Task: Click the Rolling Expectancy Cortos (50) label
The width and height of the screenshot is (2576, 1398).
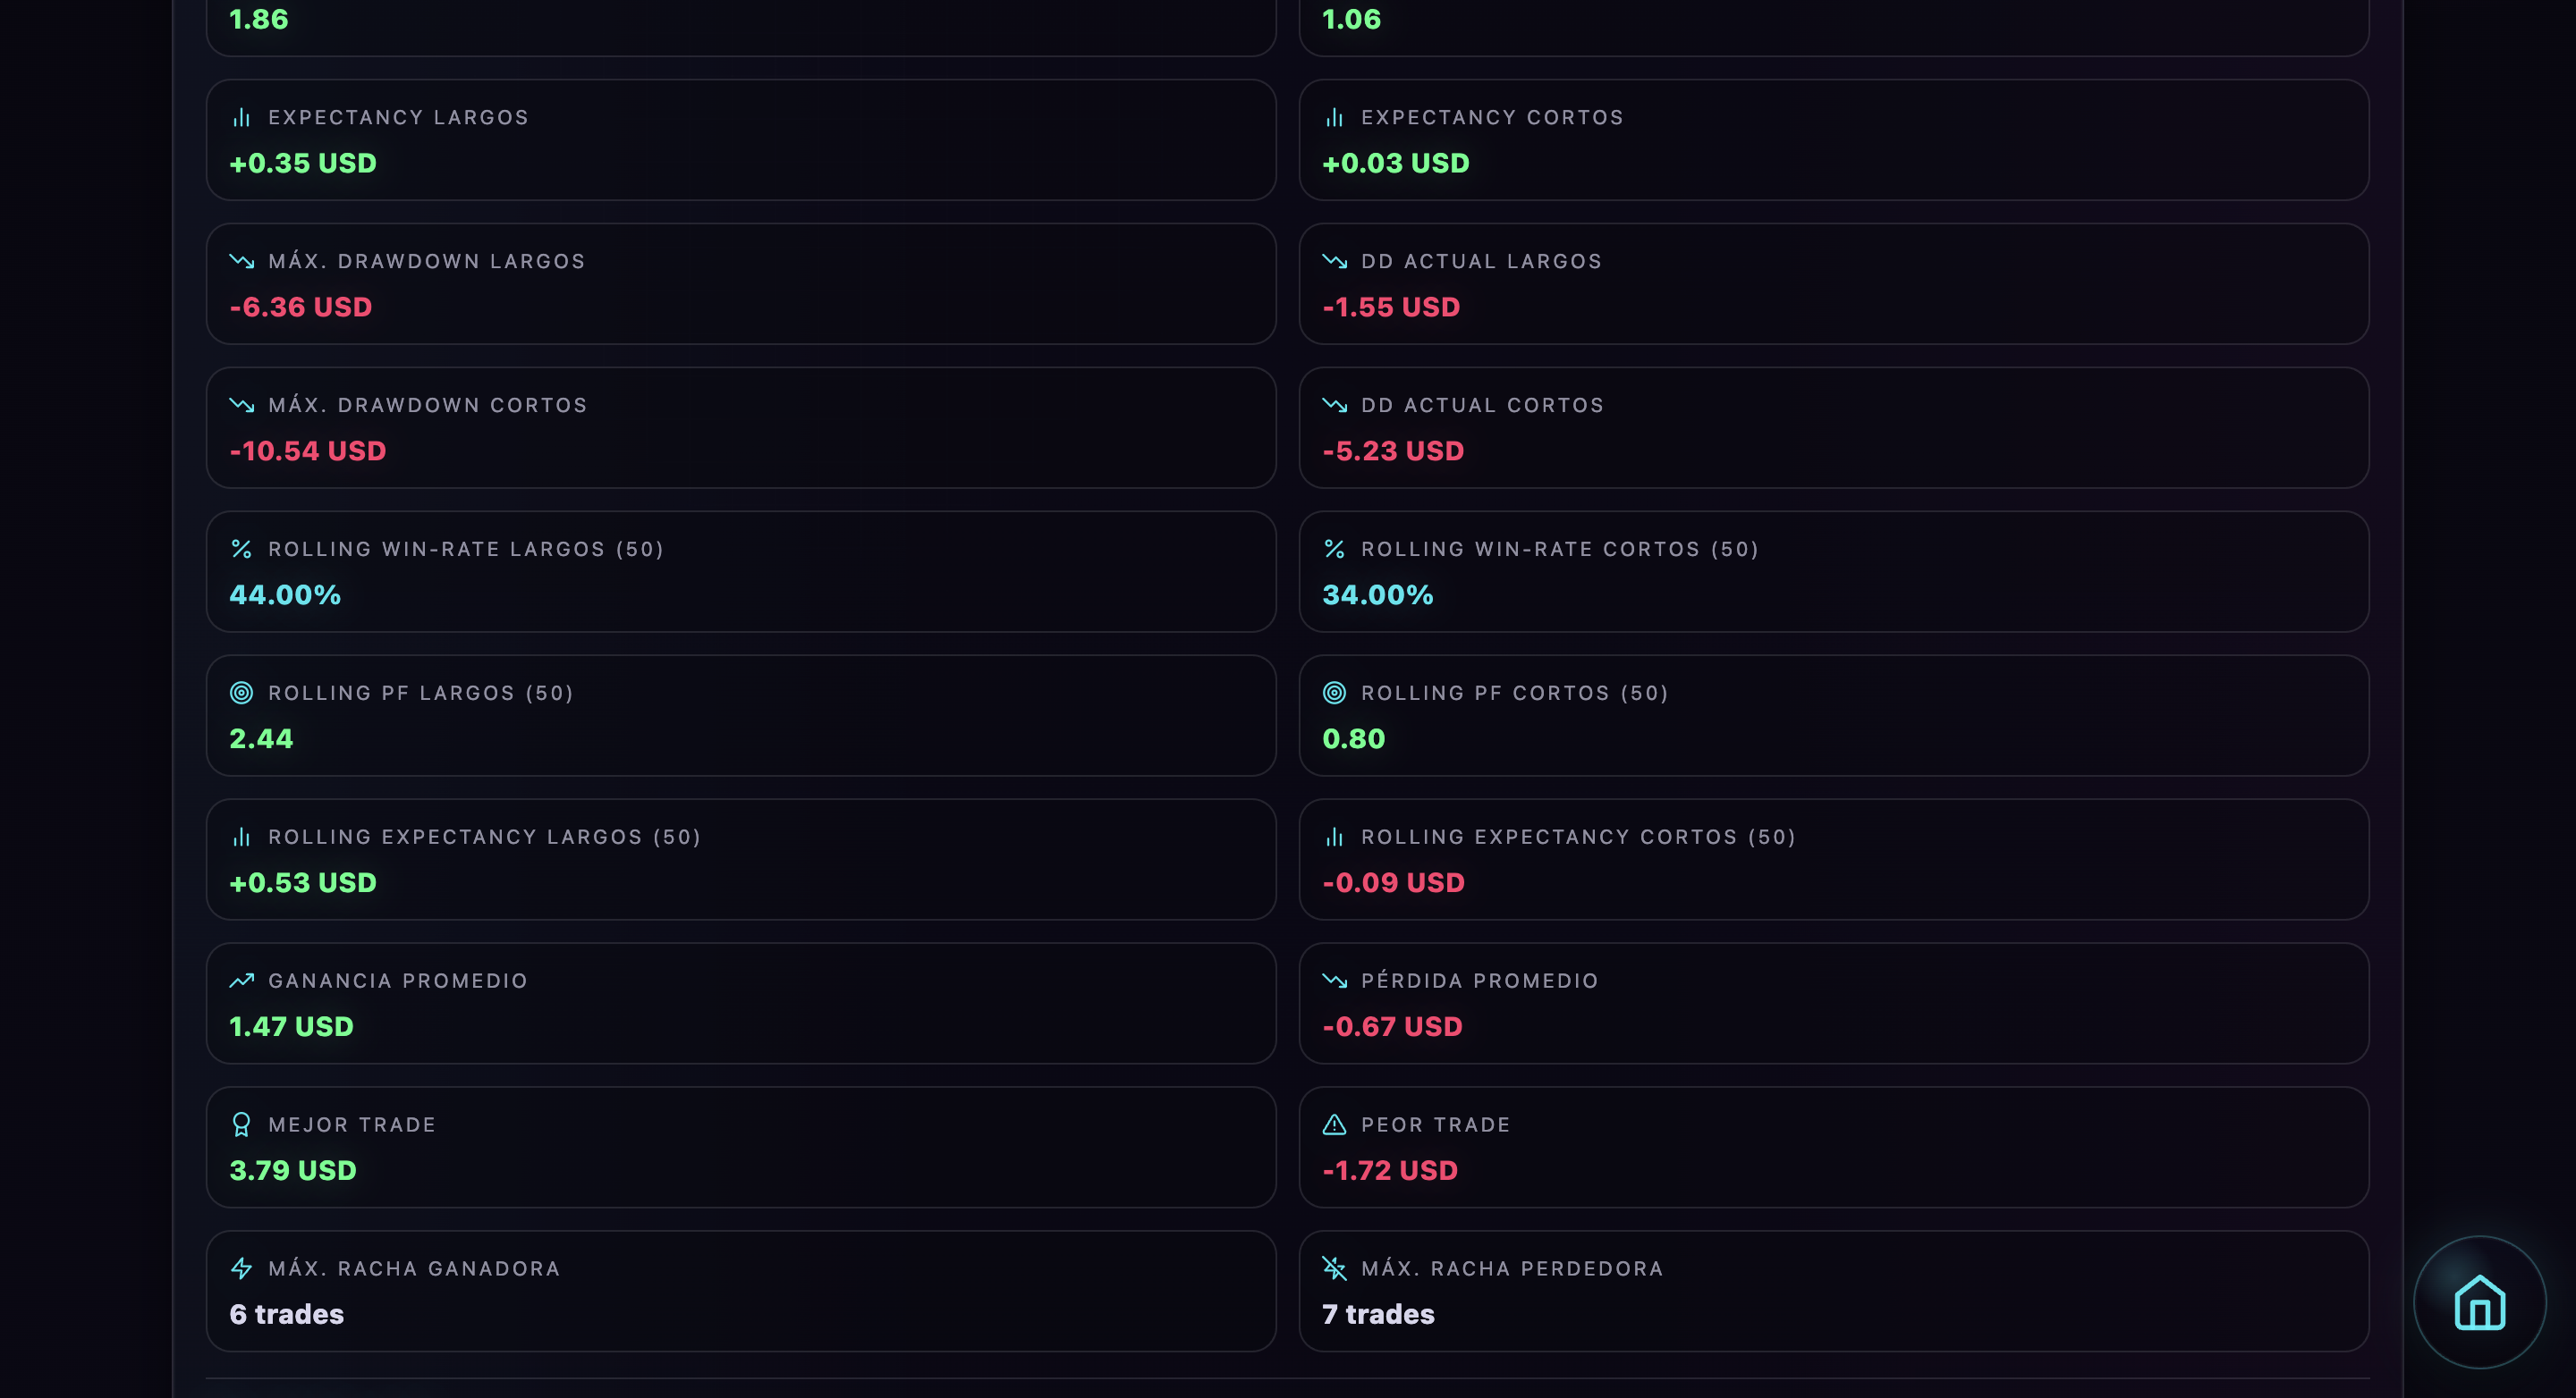Action: (x=1578, y=838)
